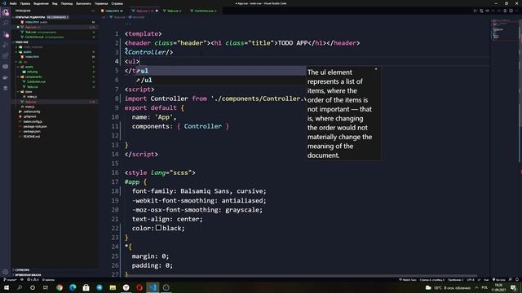Open the Справка menu

click(117, 3)
